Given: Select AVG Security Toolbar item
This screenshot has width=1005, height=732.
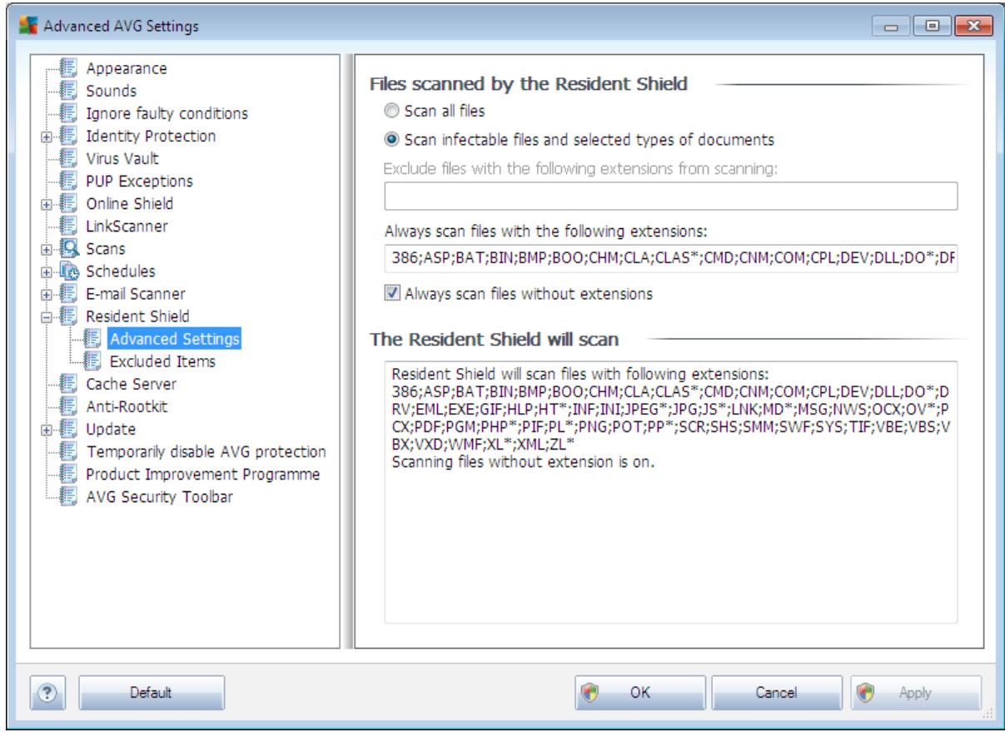Looking at the screenshot, I should (x=159, y=497).
